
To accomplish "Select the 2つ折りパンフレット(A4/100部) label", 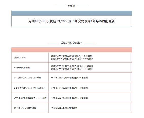I will [x=29, y=88].
